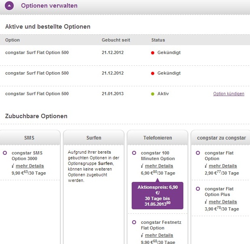
Task: Click Option kündigen link
Action: coord(229,94)
